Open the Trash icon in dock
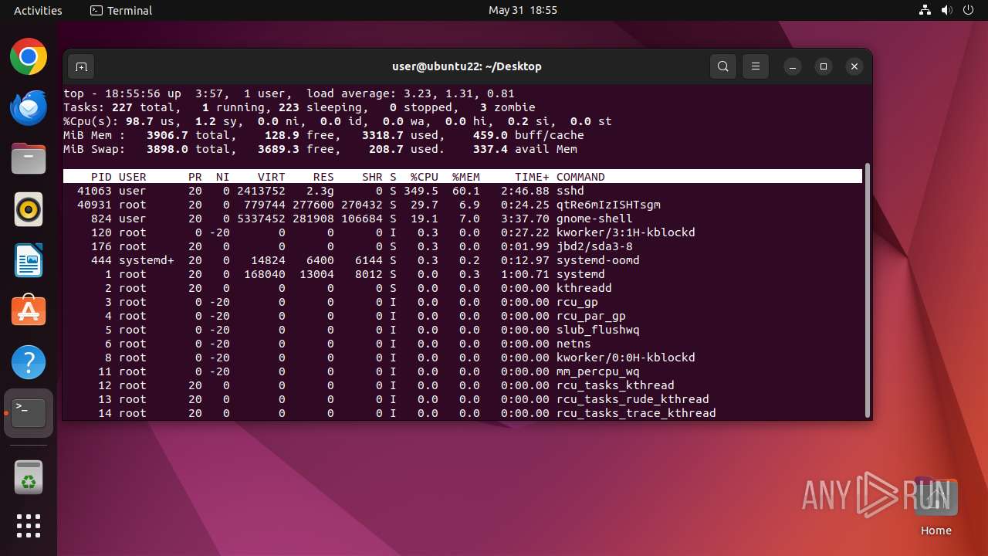This screenshot has width=988, height=556. [29, 477]
